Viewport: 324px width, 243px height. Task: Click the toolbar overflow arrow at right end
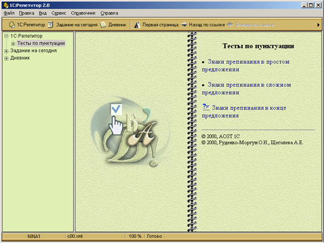318,25
